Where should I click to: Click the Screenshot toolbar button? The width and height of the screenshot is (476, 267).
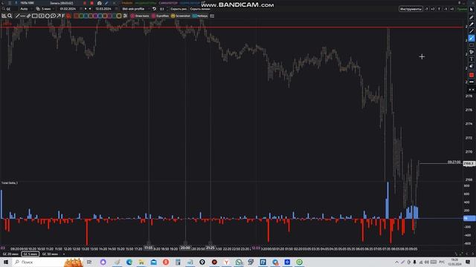coord(181,16)
